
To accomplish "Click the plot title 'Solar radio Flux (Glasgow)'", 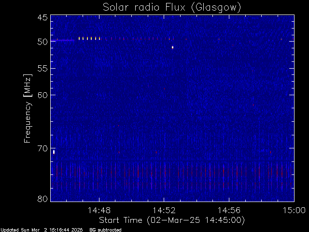I will (x=172, y=7).
